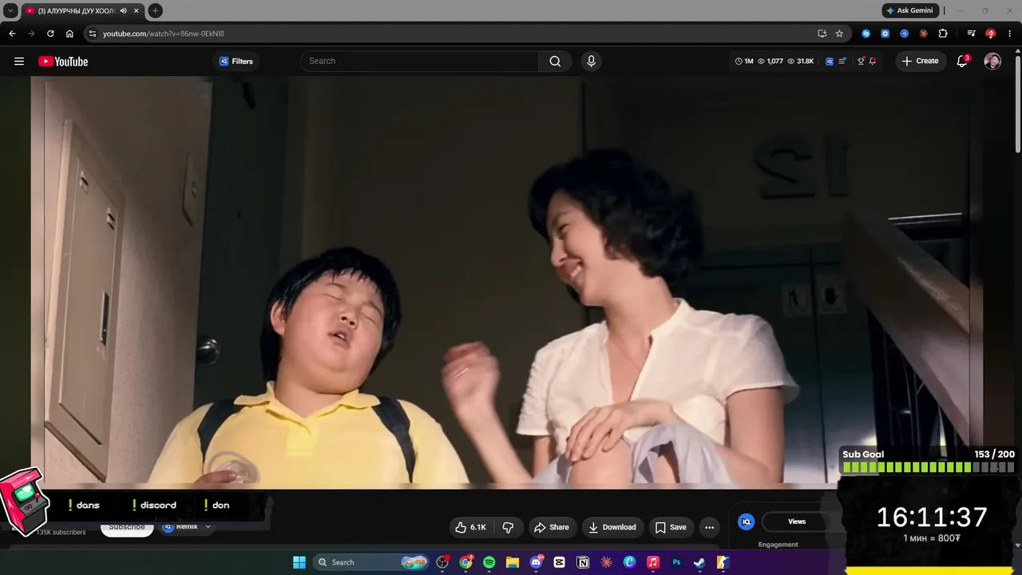The height and width of the screenshot is (575, 1022).
Task: Start voice search with the microphone icon
Action: (x=591, y=61)
